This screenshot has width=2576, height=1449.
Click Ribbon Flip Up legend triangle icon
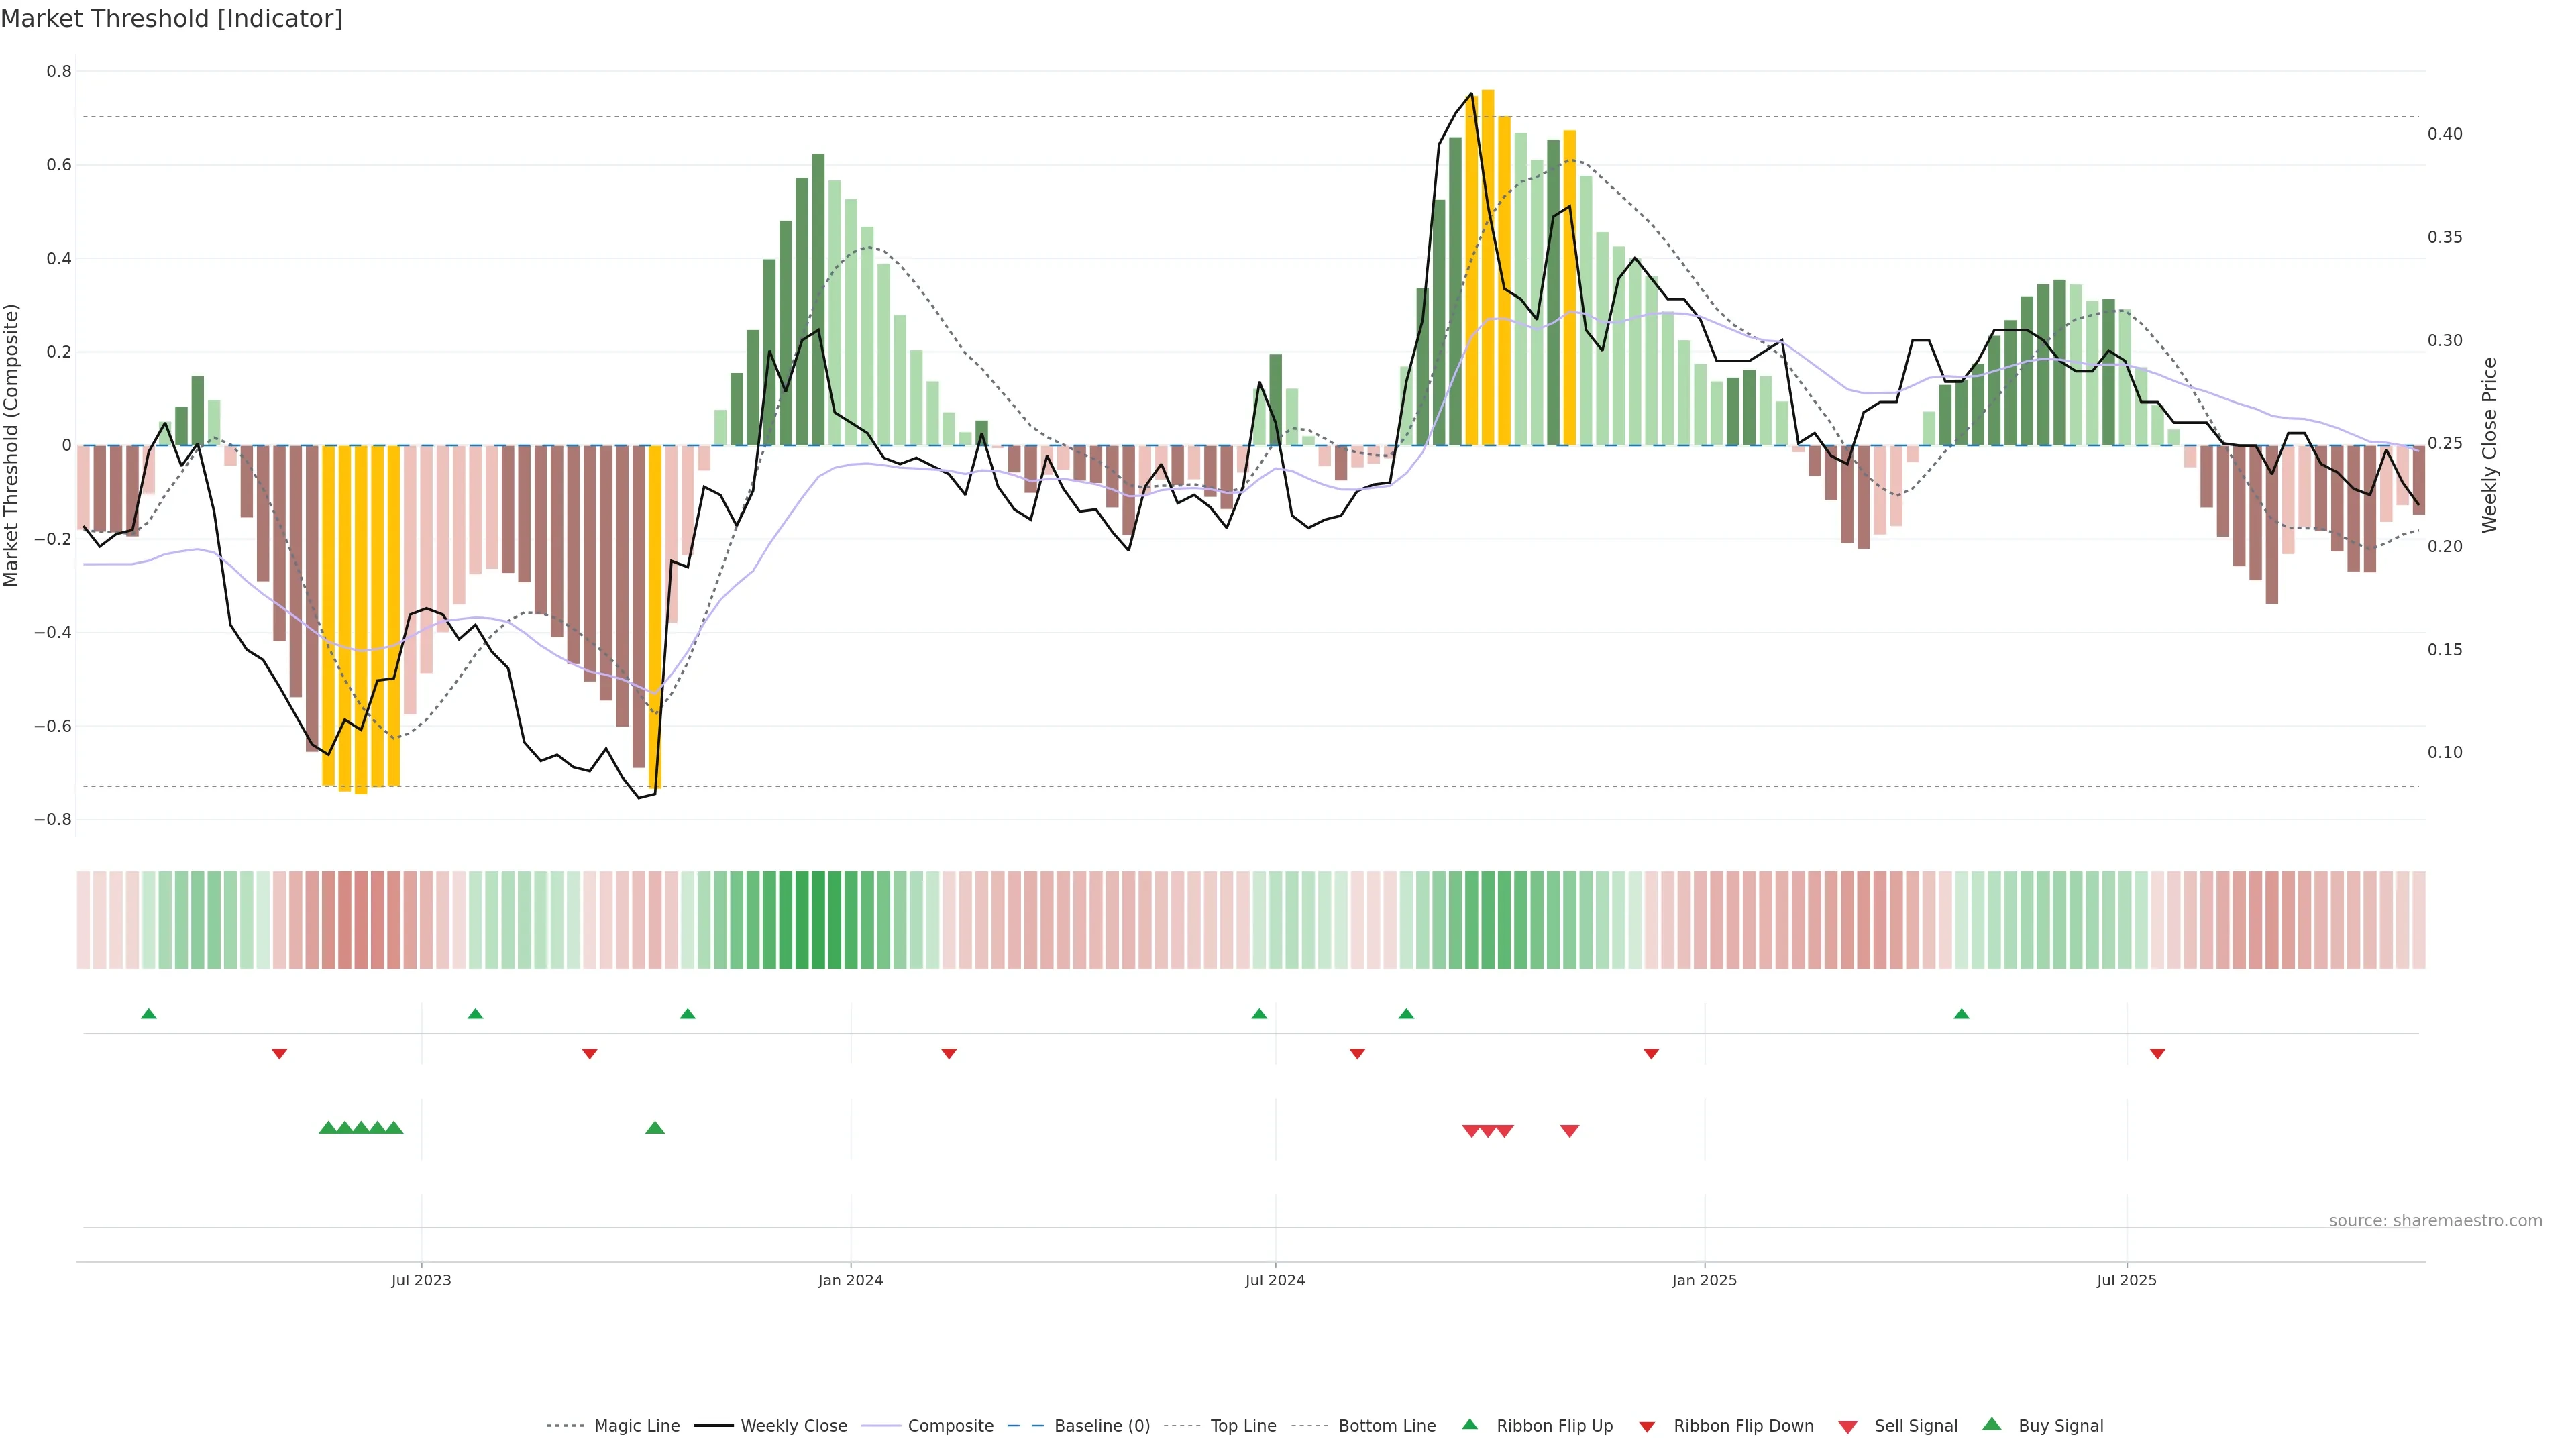click(x=1469, y=1424)
